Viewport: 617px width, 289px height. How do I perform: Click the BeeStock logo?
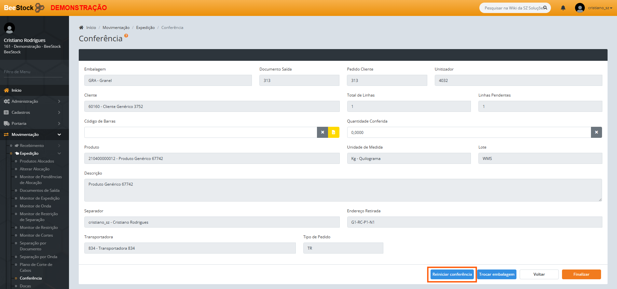[24, 8]
